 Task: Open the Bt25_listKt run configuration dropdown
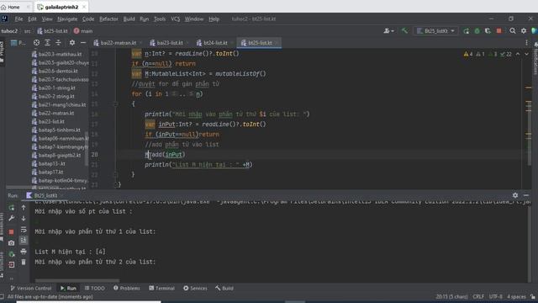435,31
